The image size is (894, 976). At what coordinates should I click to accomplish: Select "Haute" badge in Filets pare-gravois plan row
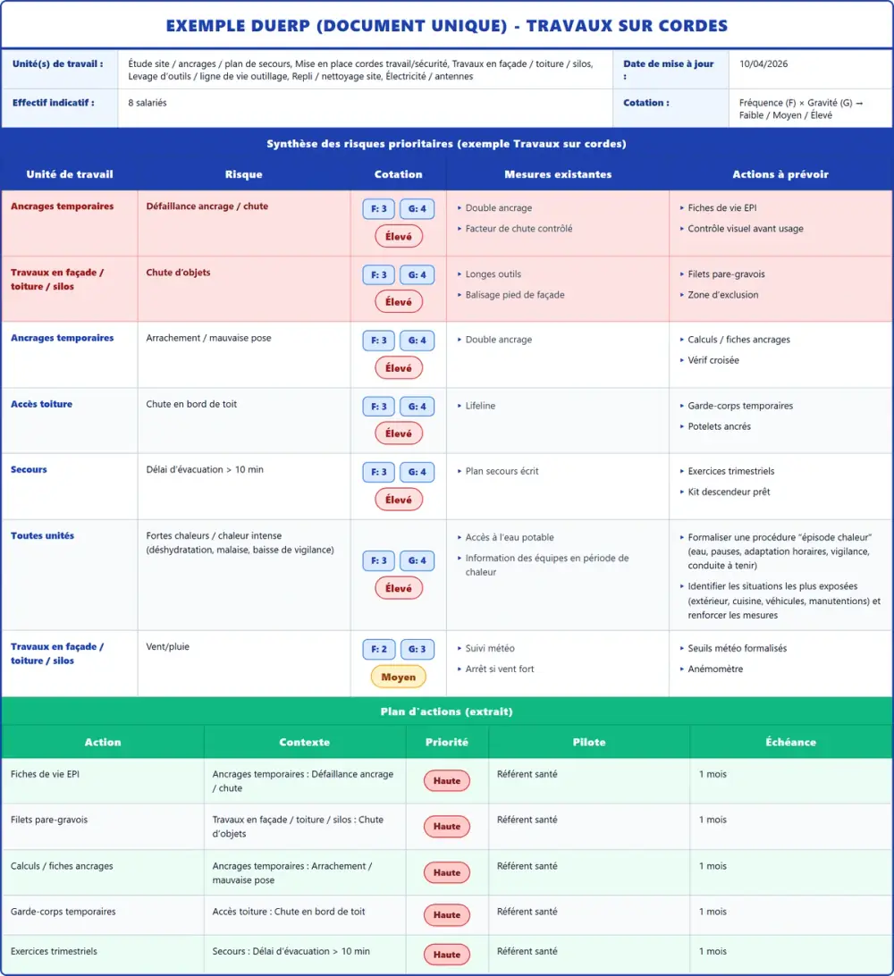click(447, 826)
